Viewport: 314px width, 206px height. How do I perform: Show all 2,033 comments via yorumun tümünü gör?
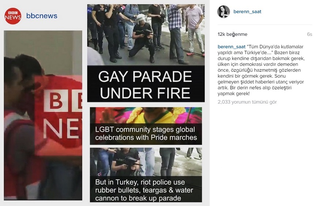247,102
